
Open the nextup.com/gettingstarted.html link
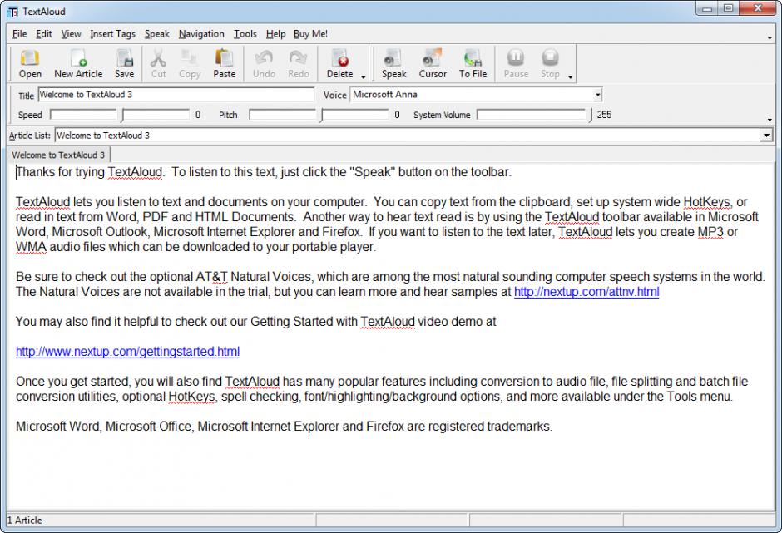tap(127, 352)
